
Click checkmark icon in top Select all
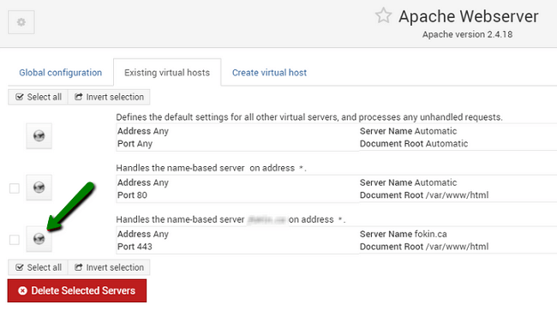[x=20, y=97]
